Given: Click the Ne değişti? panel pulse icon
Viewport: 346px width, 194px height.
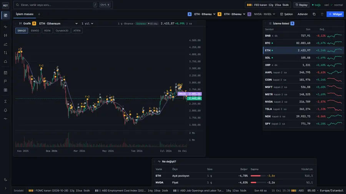Looking at the screenshot, I should 159,161.
